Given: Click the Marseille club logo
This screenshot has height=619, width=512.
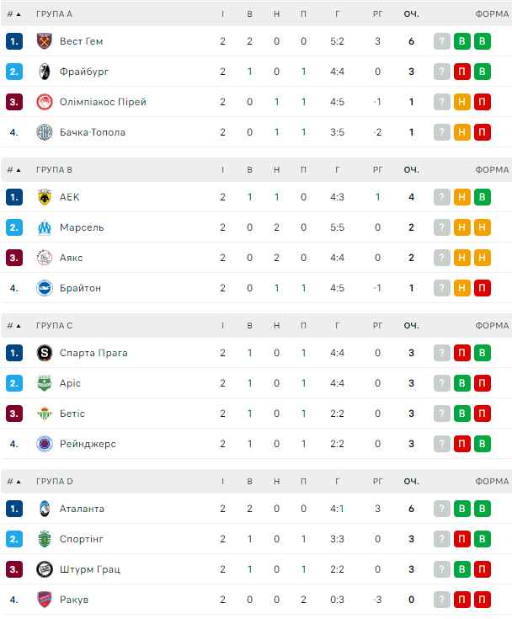Looking at the screenshot, I should click(45, 227).
